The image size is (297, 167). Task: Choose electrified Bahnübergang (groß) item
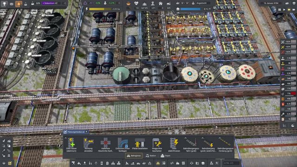208,145
